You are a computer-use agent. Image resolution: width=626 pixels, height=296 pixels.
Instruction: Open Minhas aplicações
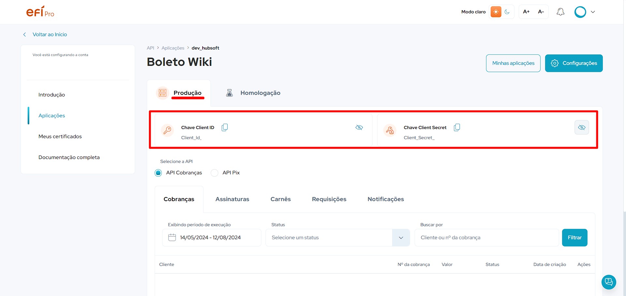click(513, 63)
